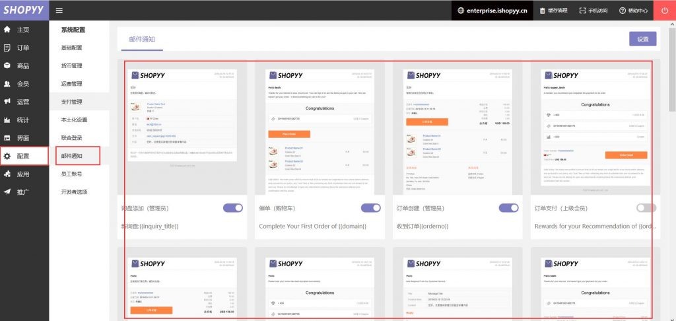Click the enterprise.ishopyy.cn domain link
Viewport: 676px width, 321px height.
[496, 11]
